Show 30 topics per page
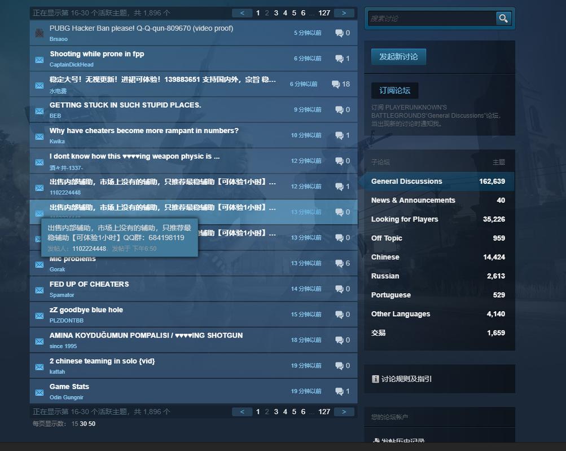The height and width of the screenshot is (451, 566). pyautogui.click(x=84, y=423)
